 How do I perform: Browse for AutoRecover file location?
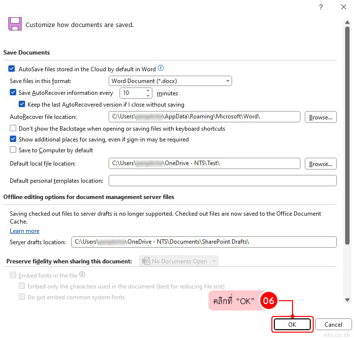(x=321, y=117)
